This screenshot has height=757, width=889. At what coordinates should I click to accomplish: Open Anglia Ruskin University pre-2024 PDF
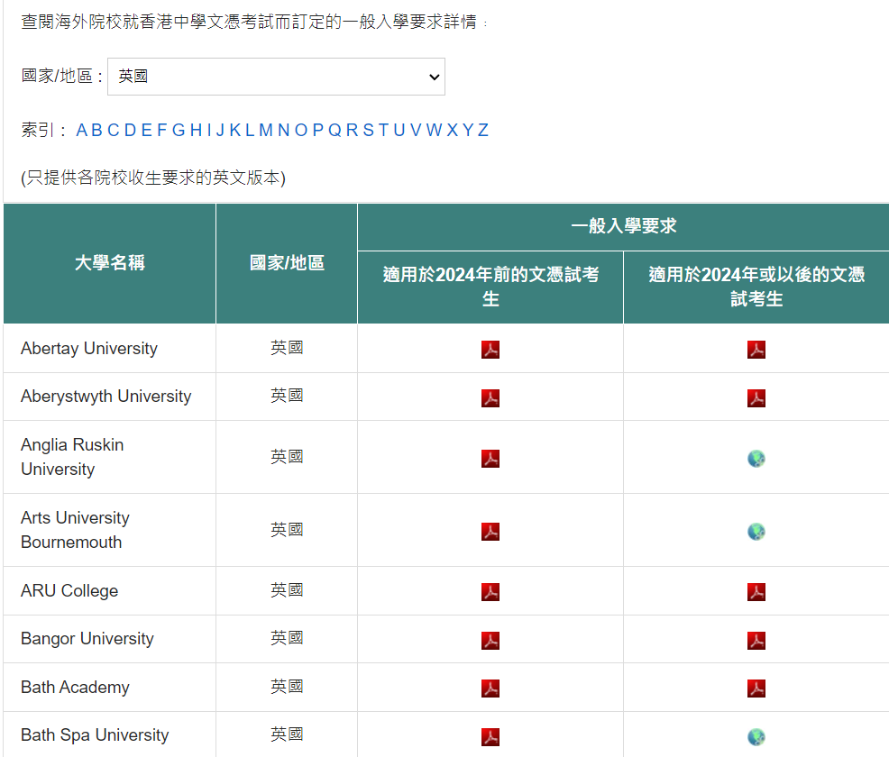(490, 459)
